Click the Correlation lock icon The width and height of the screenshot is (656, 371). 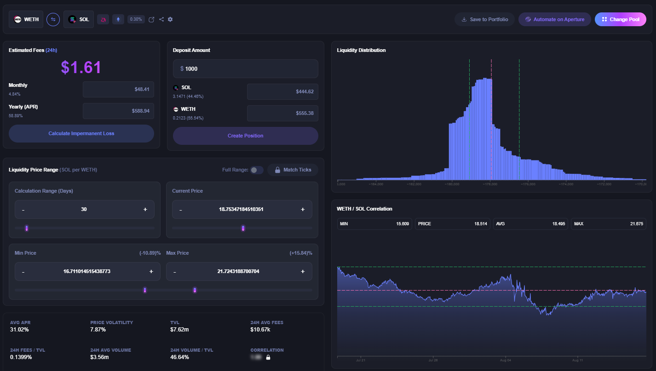[x=268, y=357]
